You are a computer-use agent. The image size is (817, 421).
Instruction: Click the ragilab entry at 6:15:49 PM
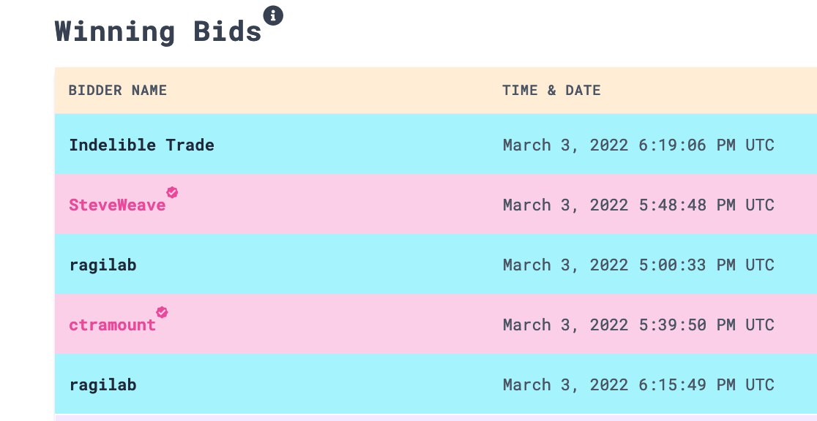[102, 385]
